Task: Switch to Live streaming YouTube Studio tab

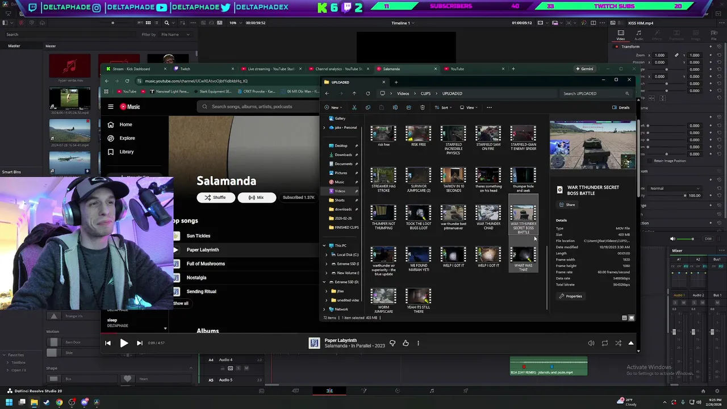Action: (x=270, y=69)
